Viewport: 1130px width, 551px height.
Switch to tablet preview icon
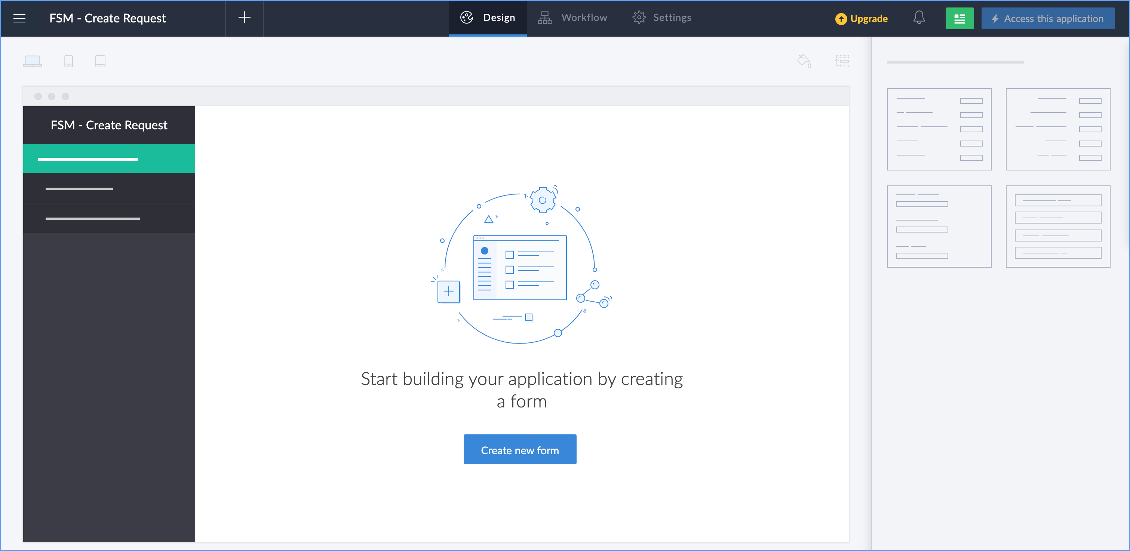click(100, 61)
